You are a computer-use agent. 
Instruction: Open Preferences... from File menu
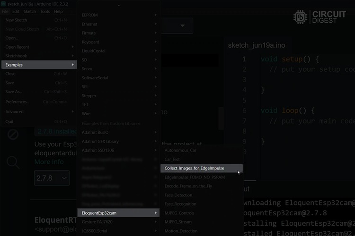coord(39,102)
